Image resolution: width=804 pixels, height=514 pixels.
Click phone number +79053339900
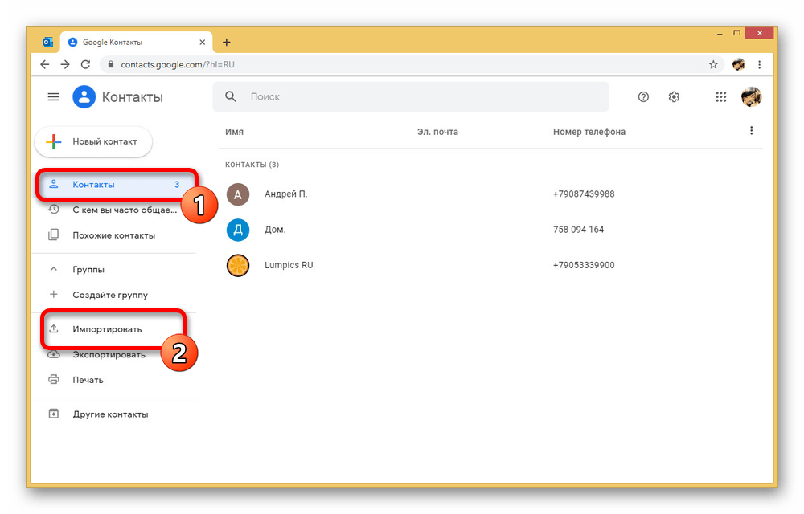pos(584,265)
